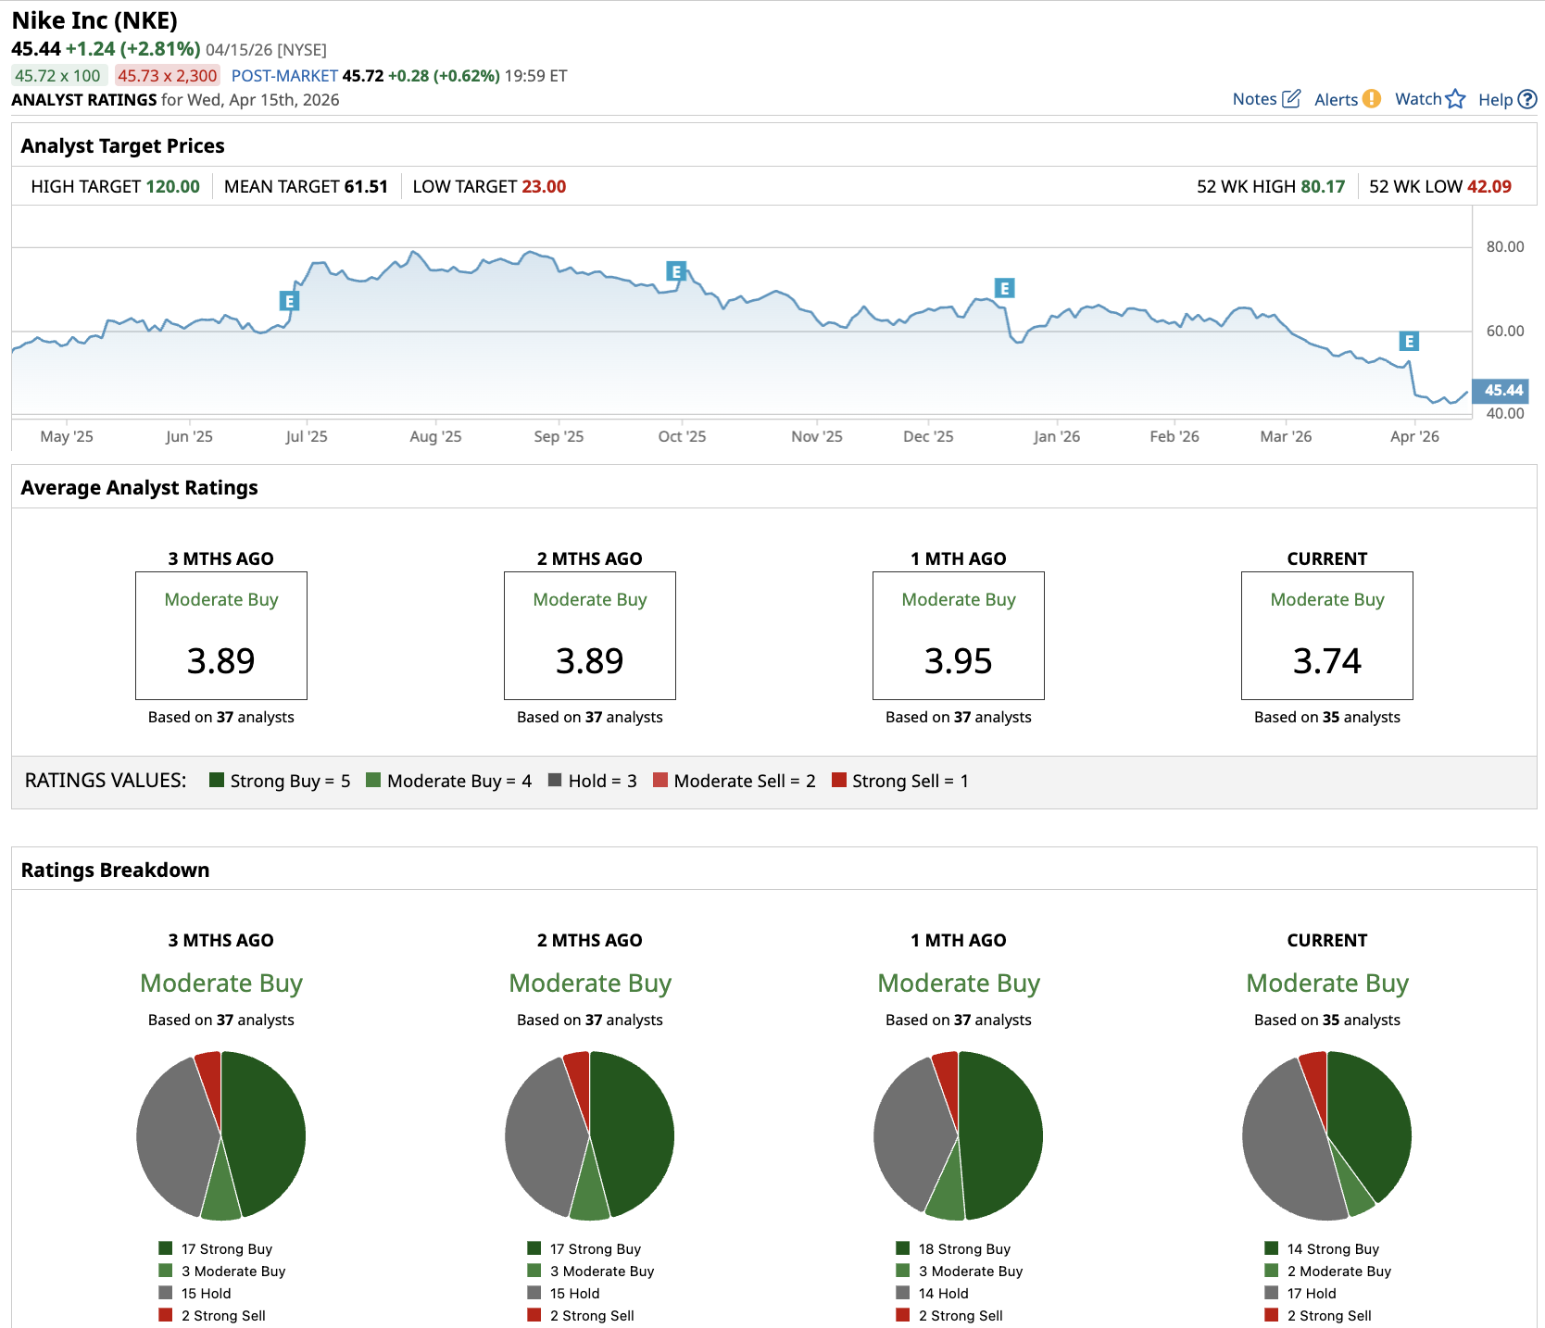Click the Strong Sell red legend swatch

tap(839, 781)
